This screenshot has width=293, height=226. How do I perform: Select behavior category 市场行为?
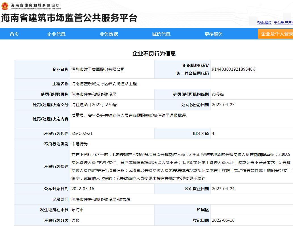(80, 144)
